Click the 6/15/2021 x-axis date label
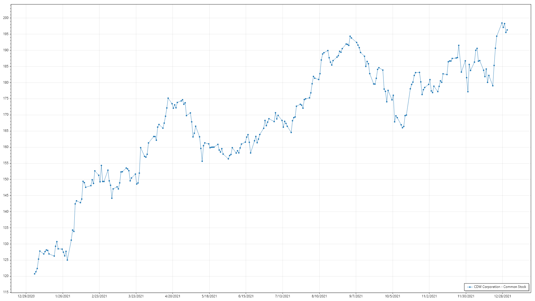Screen dimensions: 535x301 [246, 296]
